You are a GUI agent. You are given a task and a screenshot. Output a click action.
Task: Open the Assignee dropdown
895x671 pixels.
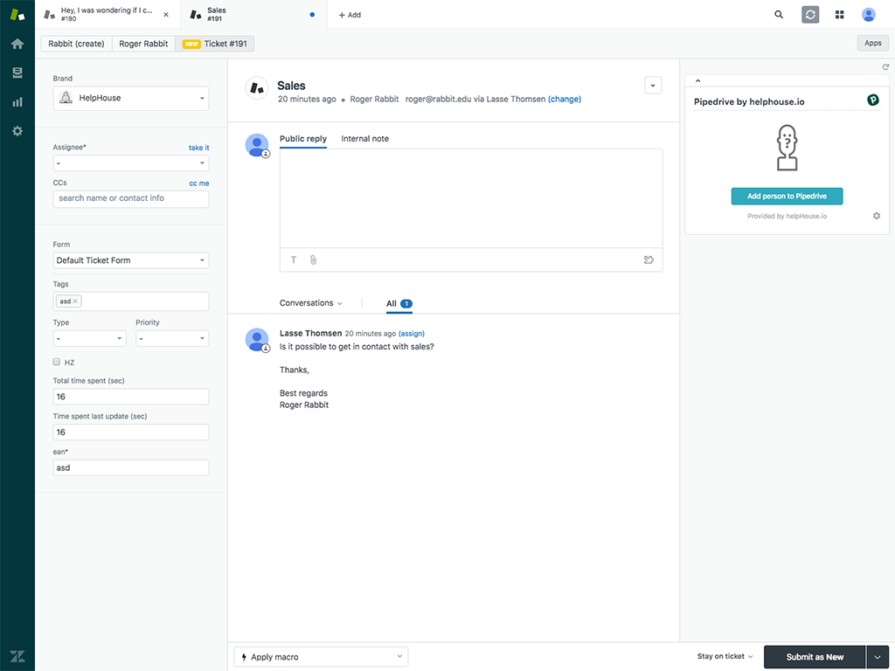click(131, 163)
